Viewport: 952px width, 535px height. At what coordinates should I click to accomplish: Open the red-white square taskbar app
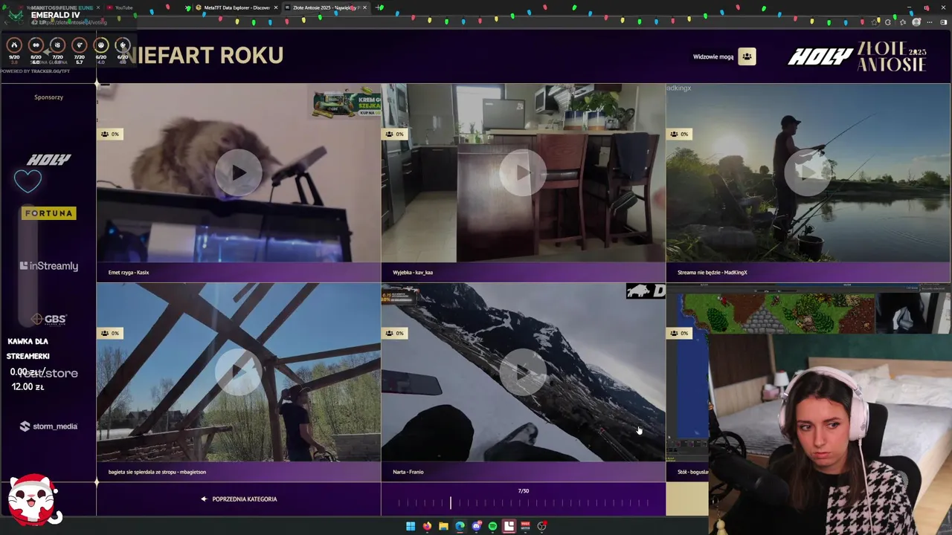click(509, 526)
